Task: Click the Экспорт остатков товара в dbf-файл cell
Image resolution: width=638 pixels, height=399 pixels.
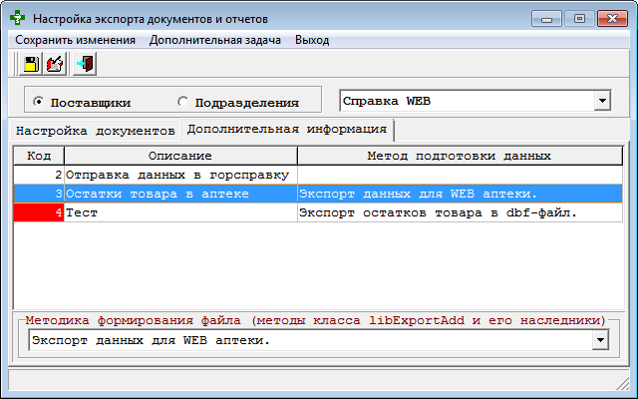Action: 439,212
